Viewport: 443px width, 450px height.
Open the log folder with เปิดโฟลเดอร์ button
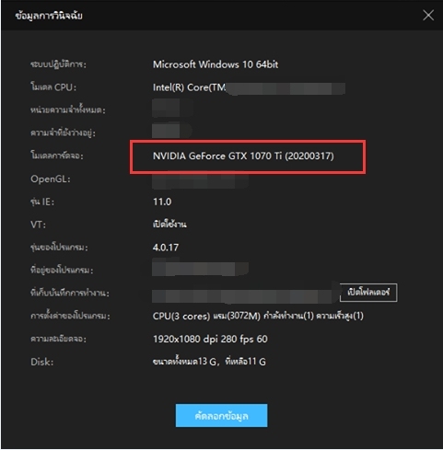coord(368,293)
